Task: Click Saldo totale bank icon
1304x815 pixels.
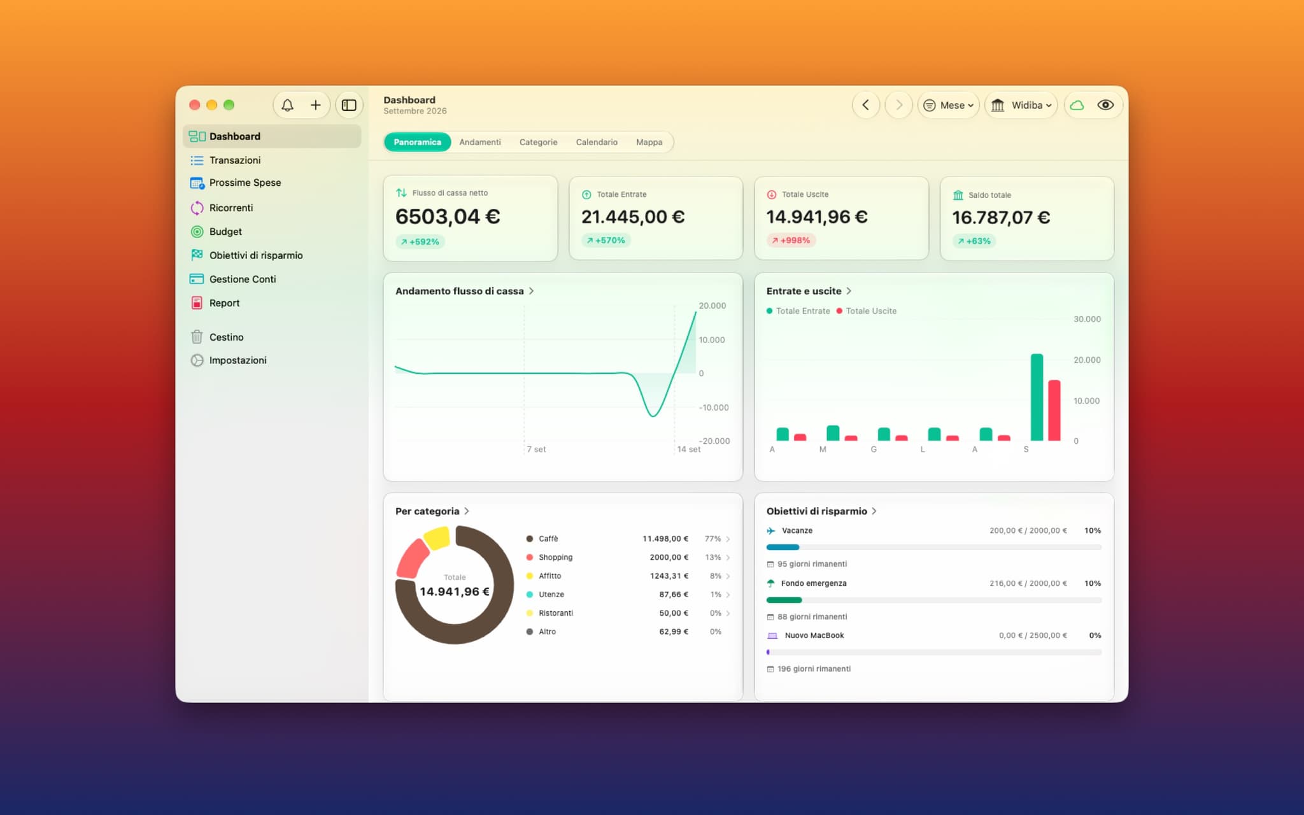Action: (x=958, y=195)
